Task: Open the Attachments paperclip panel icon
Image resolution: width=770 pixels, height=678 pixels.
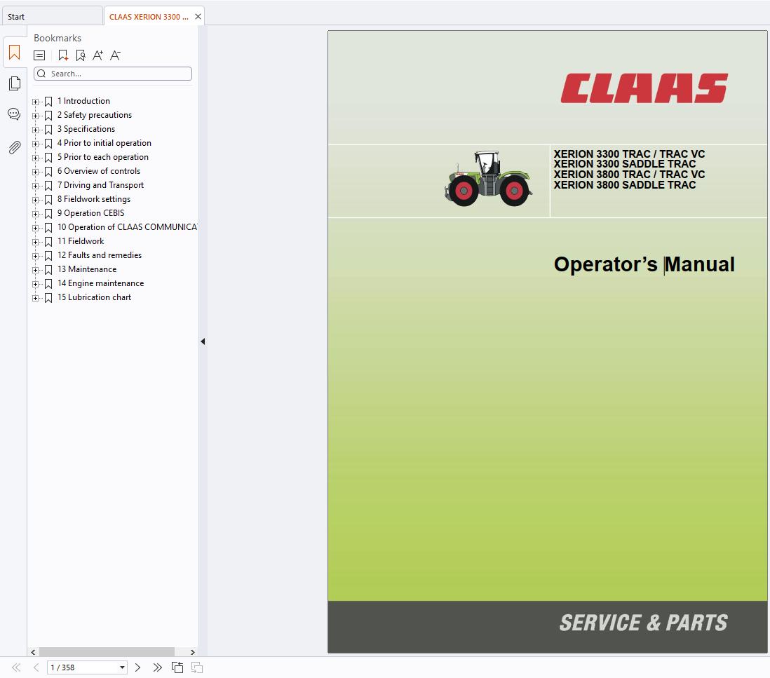Action: click(14, 147)
